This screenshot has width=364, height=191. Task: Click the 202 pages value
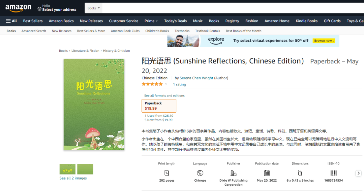(167, 180)
